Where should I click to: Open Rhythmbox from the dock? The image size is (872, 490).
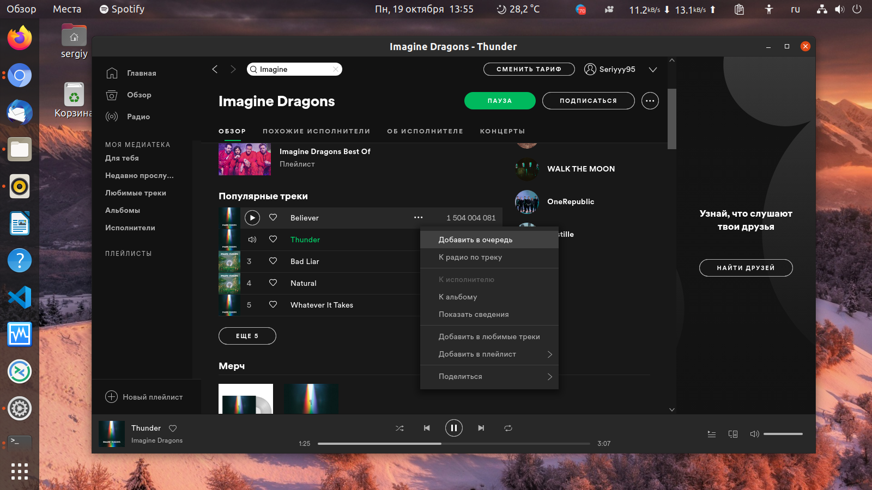point(20,186)
